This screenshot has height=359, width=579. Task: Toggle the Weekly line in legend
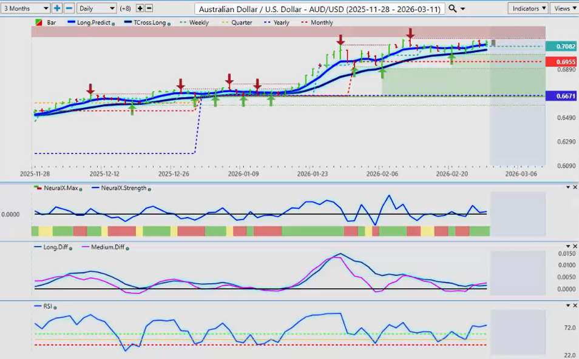(198, 22)
